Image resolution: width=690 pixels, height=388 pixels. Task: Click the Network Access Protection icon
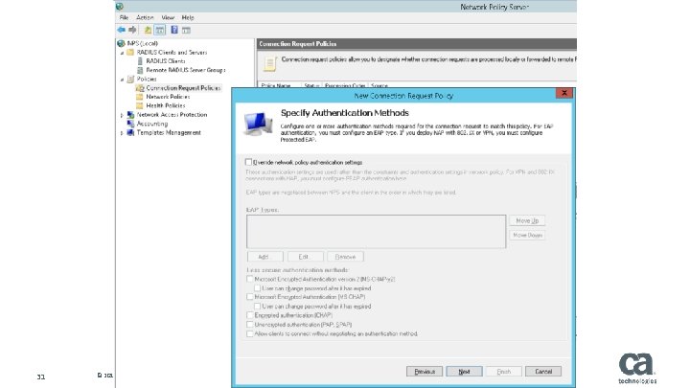(130, 115)
